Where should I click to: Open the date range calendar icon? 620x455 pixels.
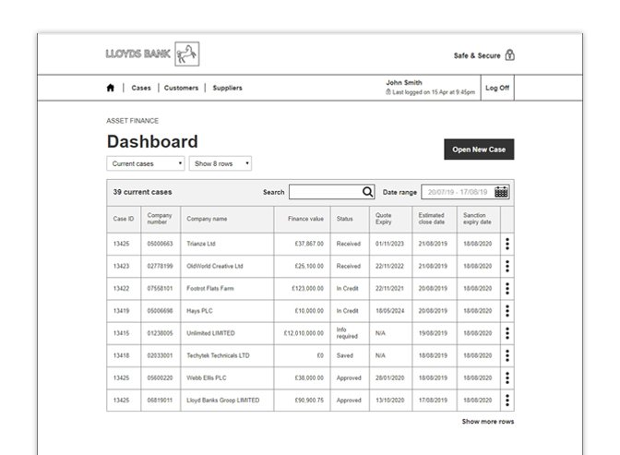point(501,192)
